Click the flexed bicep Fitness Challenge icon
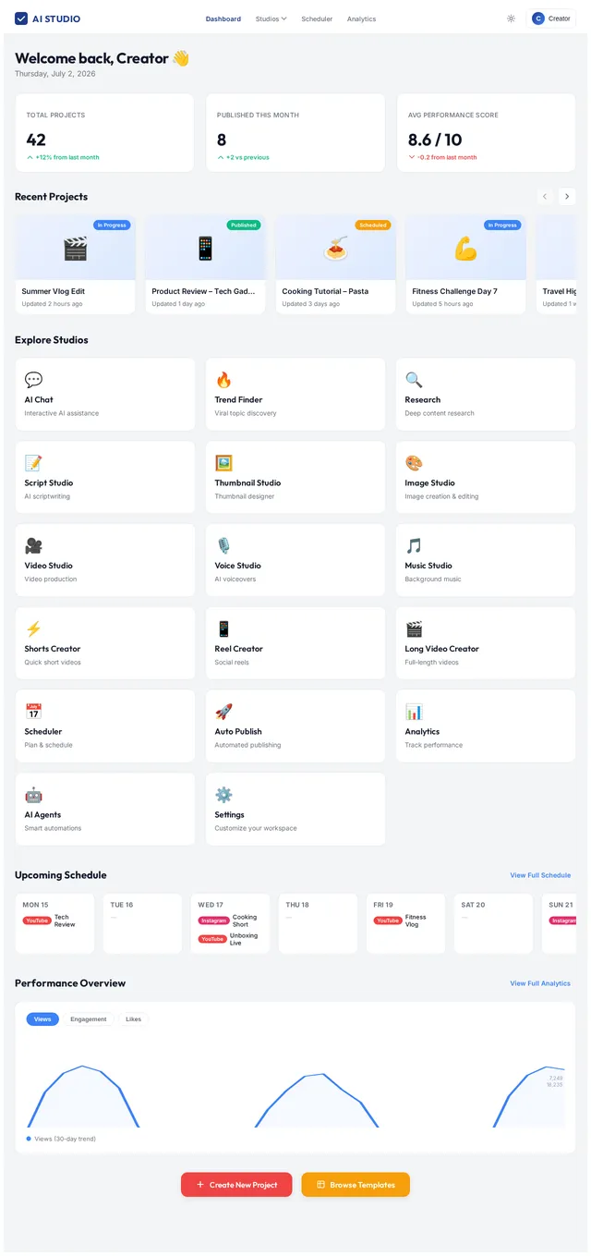591x1256 pixels. point(465,249)
